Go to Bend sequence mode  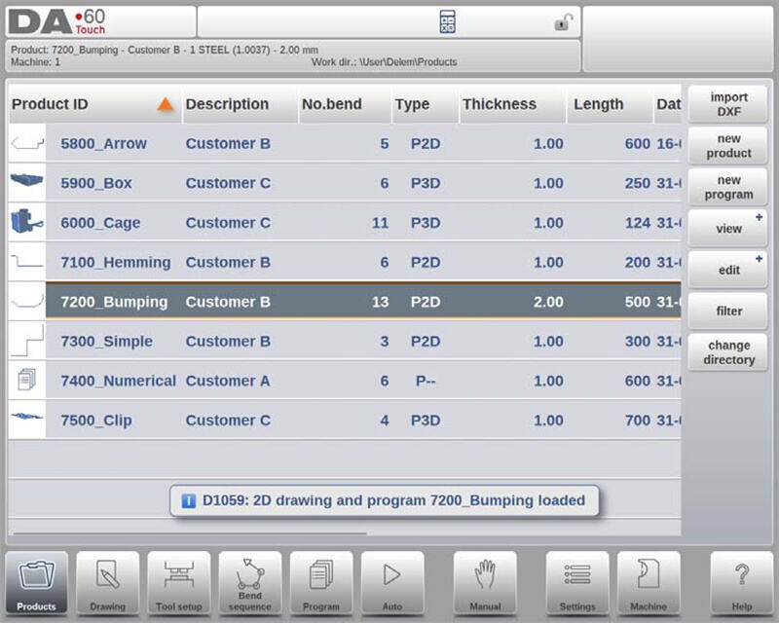tap(250, 583)
